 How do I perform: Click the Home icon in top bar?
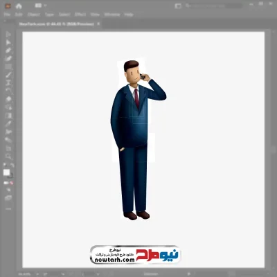tap(19, 6)
